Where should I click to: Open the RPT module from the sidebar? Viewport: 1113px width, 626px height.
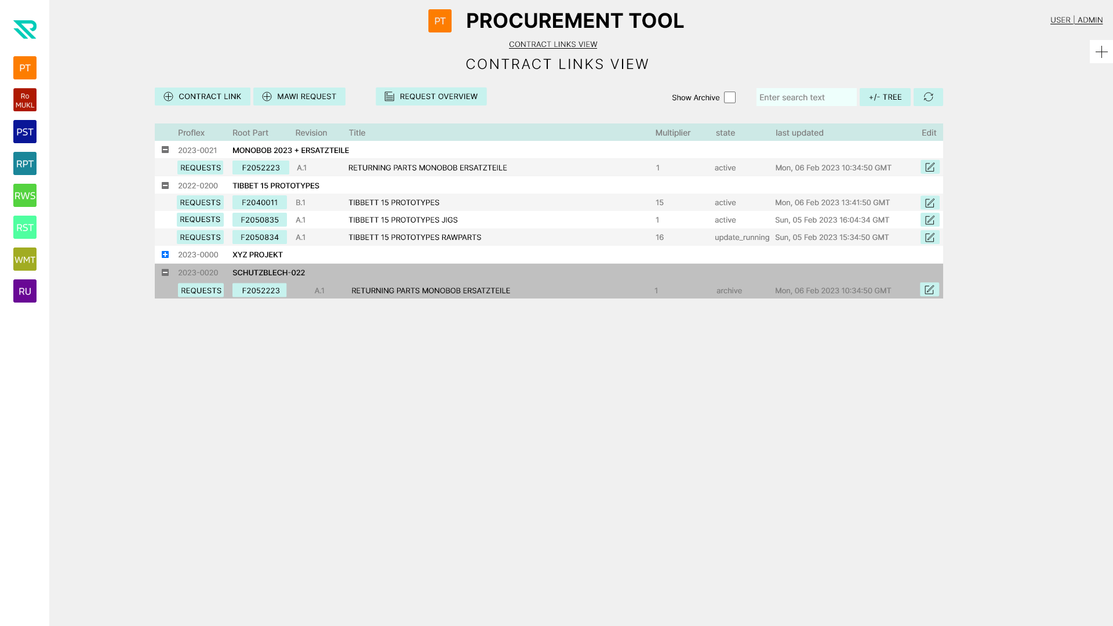tap(24, 163)
